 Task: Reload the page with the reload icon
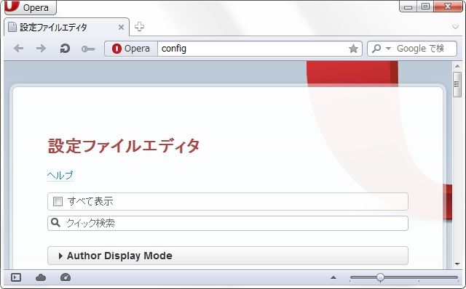(65, 49)
